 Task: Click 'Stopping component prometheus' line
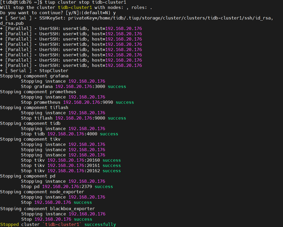[38, 92]
